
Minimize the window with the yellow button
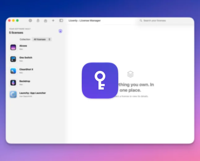13,20
